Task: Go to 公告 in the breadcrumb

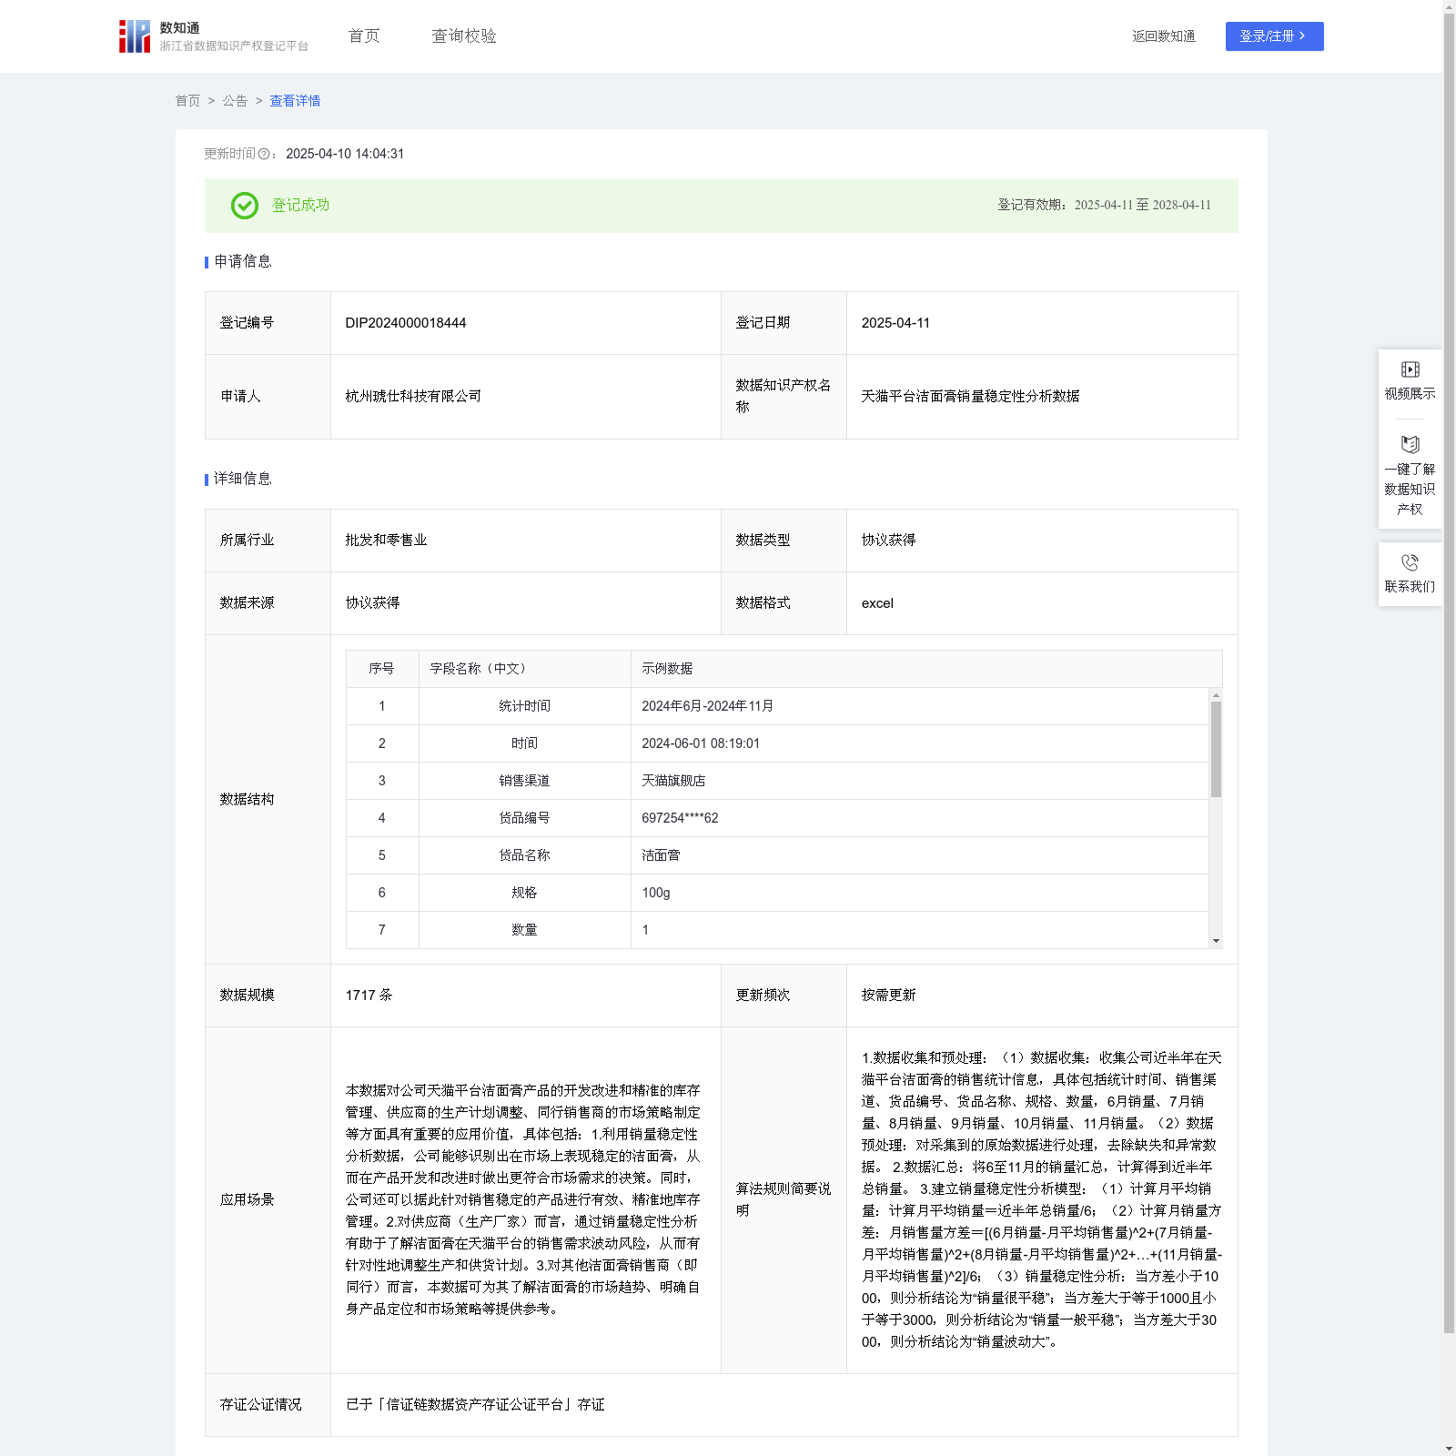Action: click(235, 101)
